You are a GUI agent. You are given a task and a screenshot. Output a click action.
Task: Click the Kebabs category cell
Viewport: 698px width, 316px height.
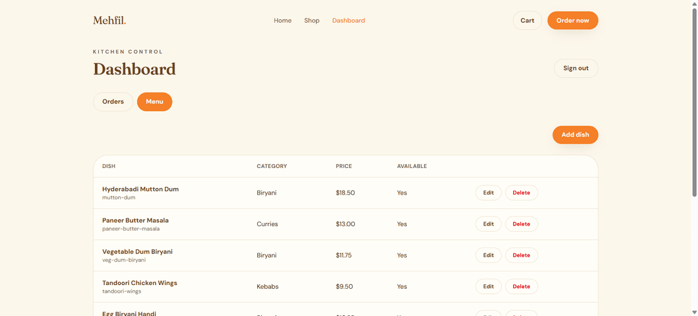click(268, 286)
